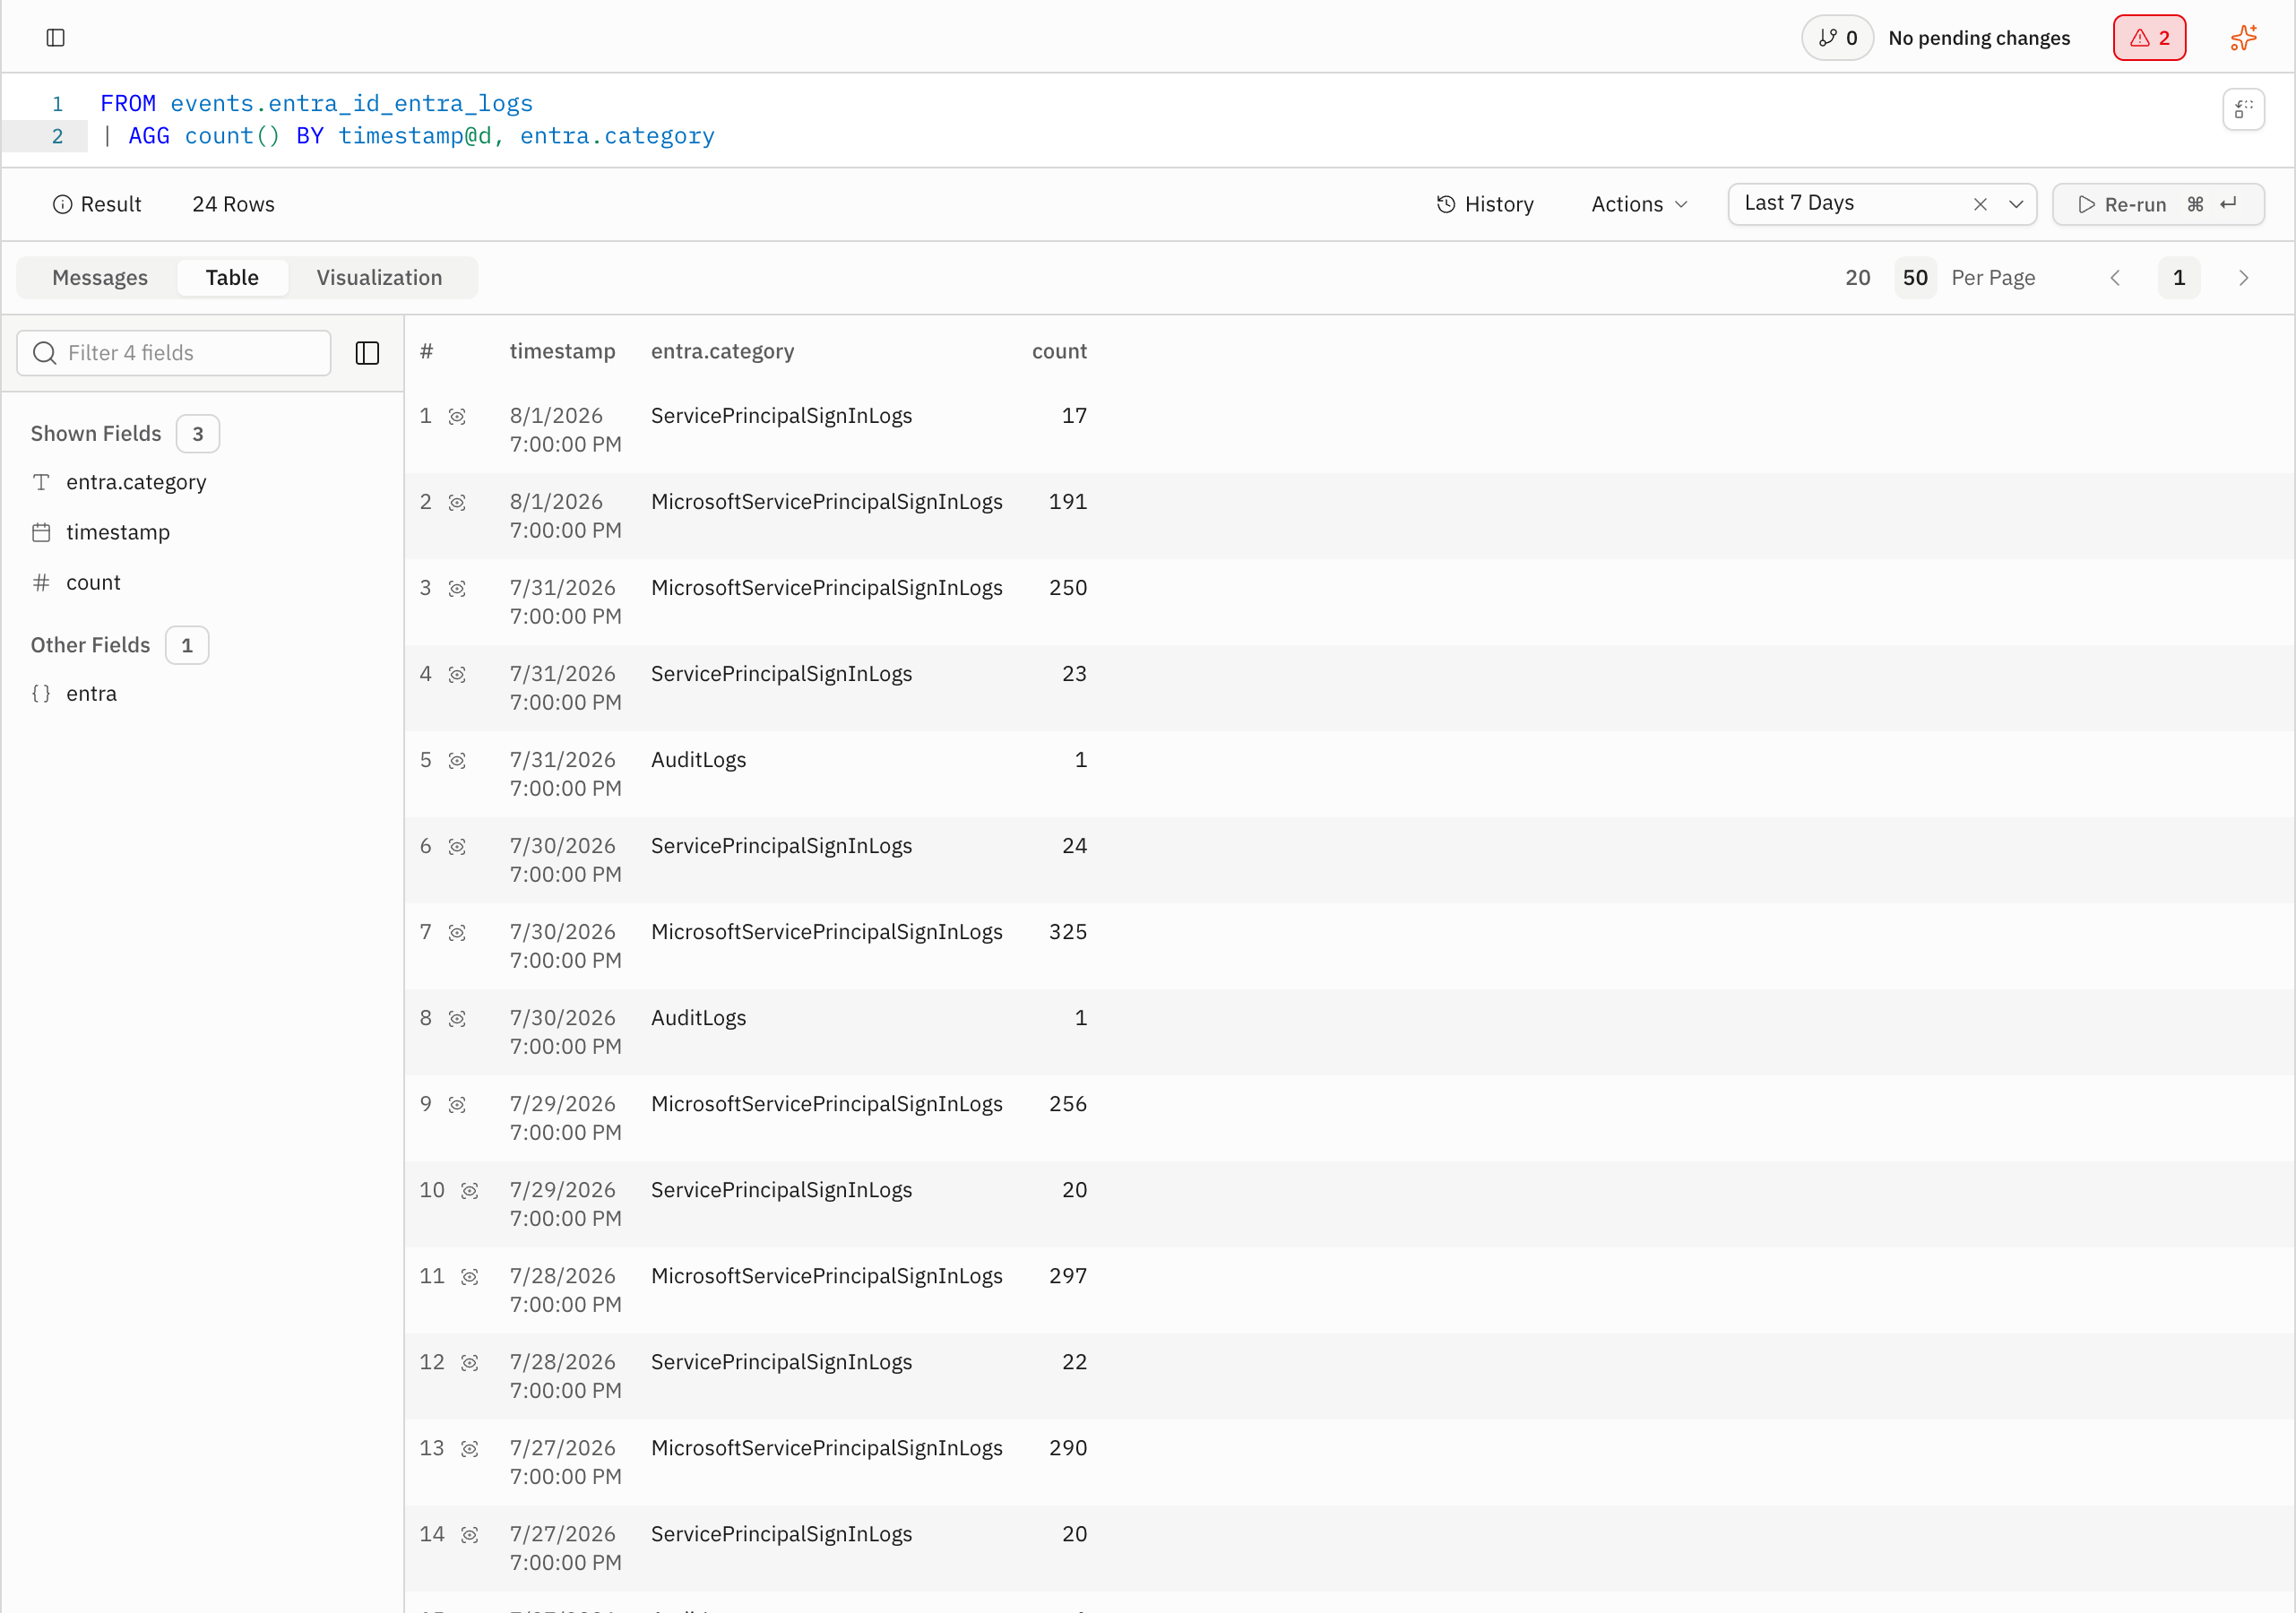This screenshot has width=2296, height=1613.
Task: Sort by the timestamp column header
Action: (x=562, y=352)
